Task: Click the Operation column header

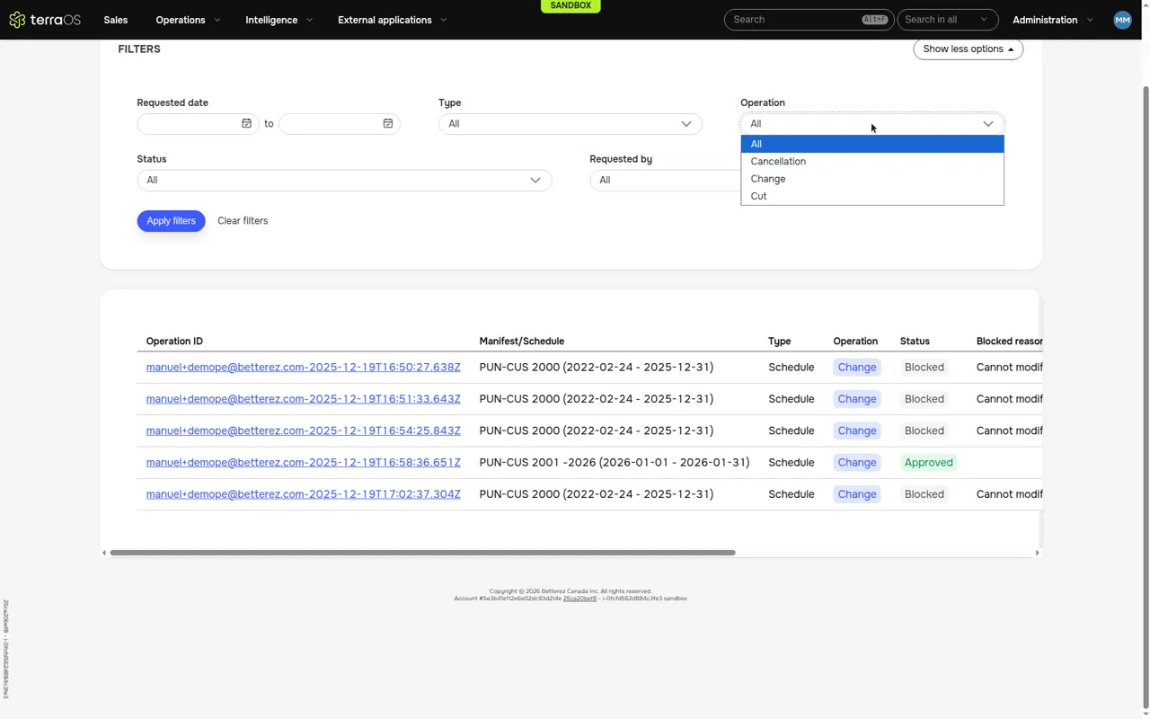Action: pos(855,342)
